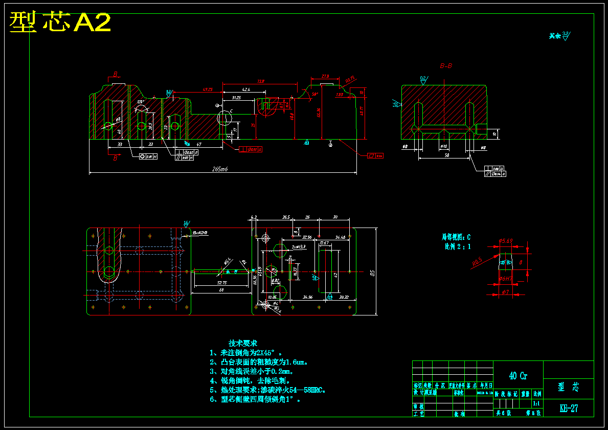This screenshot has height=430, width=608.
Task: Click the "58°" angle dimension
Action: 314,94
